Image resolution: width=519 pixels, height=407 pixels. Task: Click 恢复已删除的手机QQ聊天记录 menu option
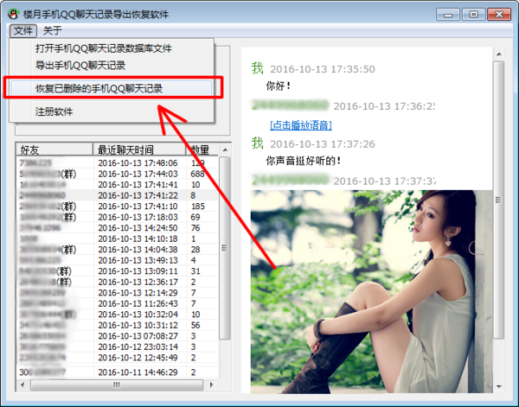point(99,88)
